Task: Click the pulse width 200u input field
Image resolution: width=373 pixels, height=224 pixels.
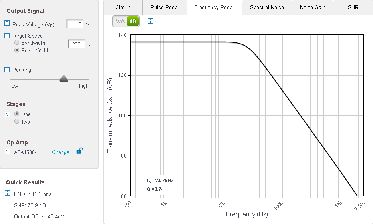Action: [76, 44]
